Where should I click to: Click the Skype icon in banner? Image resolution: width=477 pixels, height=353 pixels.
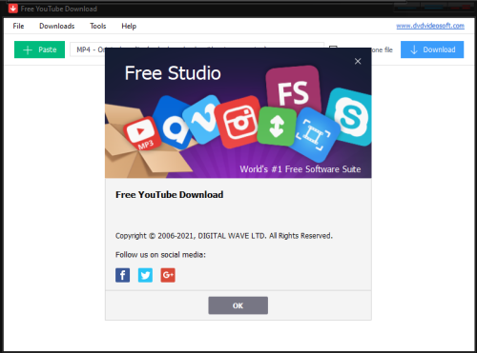click(350, 116)
